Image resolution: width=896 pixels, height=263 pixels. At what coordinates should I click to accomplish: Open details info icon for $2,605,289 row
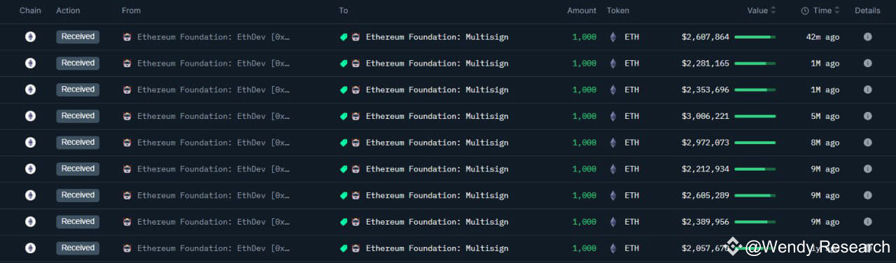(x=867, y=195)
